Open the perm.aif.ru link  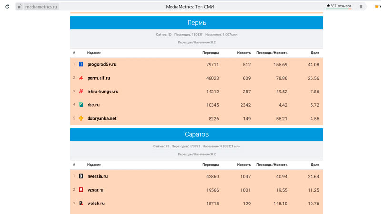[99, 78]
